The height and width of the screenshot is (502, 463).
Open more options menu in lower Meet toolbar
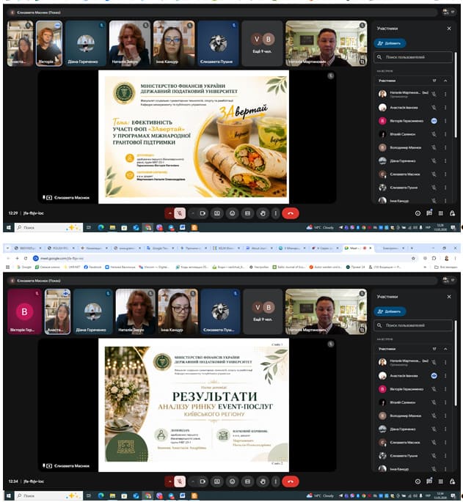pyautogui.click(x=275, y=481)
